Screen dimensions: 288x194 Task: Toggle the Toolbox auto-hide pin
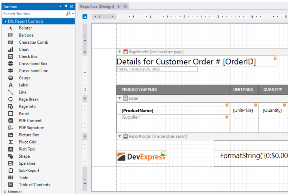(x=66, y=7)
